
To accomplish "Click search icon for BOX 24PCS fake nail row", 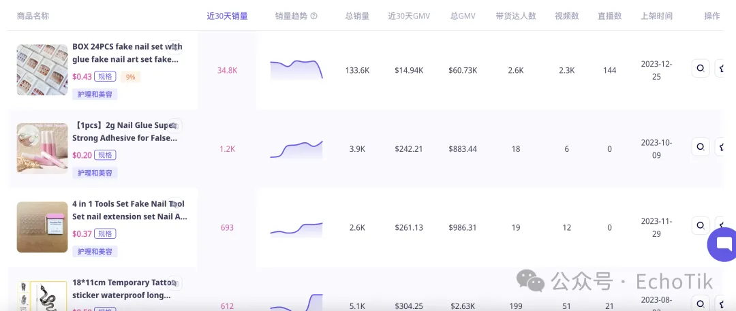I will tap(700, 69).
